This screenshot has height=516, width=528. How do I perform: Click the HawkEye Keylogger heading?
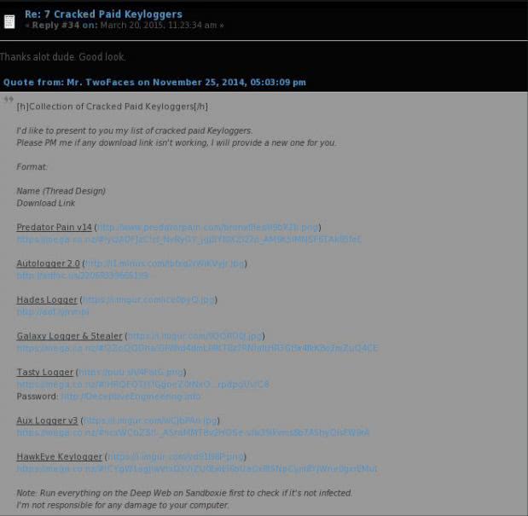59,457
